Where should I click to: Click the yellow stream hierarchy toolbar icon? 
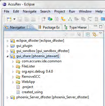(63, 19)
